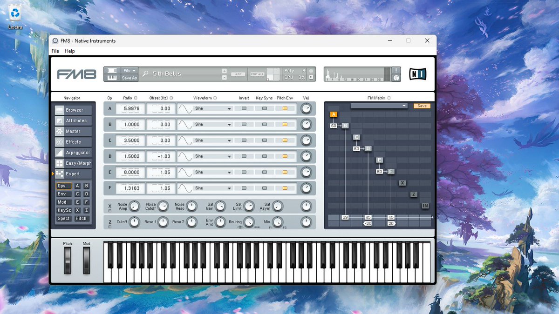The image size is (559, 314).
Task: Open the Effects panel
Action: (x=73, y=142)
